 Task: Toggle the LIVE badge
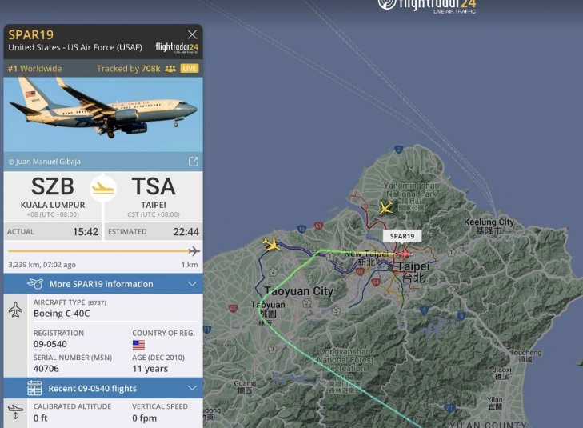[190, 69]
